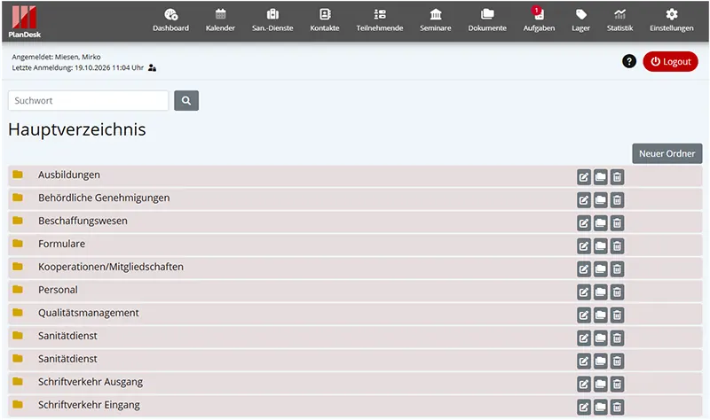
Task: Click folder icon button for Behördliche Genehmigungen
Action: 601,200
